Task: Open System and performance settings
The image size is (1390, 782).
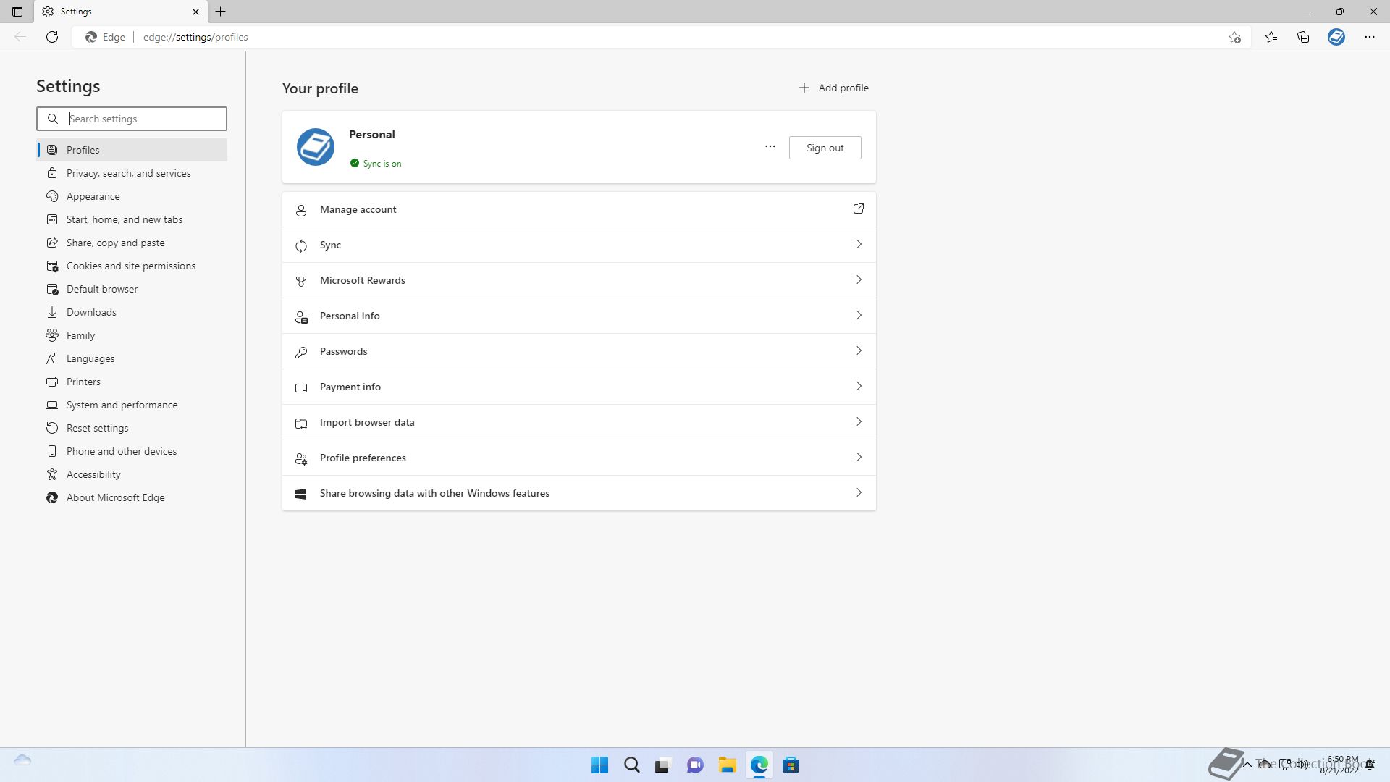Action: pyautogui.click(x=132, y=405)
